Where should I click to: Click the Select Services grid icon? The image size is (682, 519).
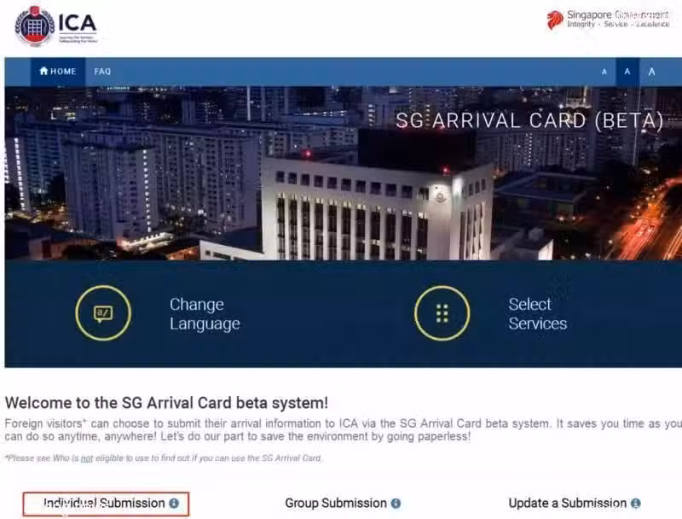[442, 313]
